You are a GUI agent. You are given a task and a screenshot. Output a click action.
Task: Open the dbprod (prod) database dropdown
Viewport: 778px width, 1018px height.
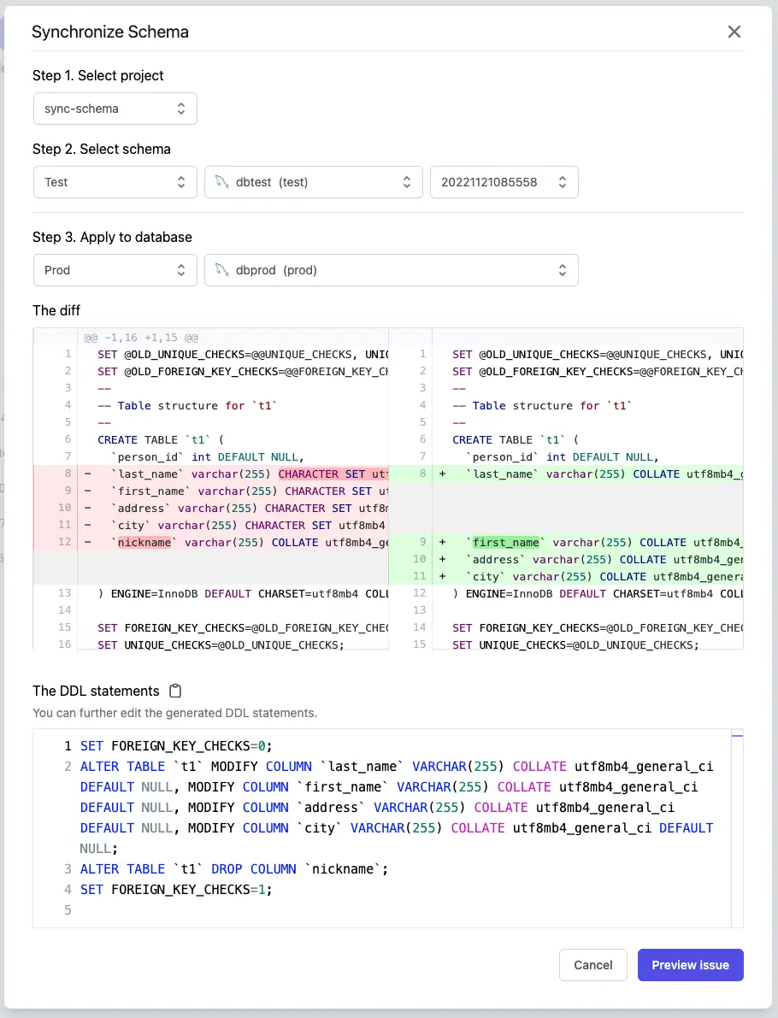click(x=391, y=270)
